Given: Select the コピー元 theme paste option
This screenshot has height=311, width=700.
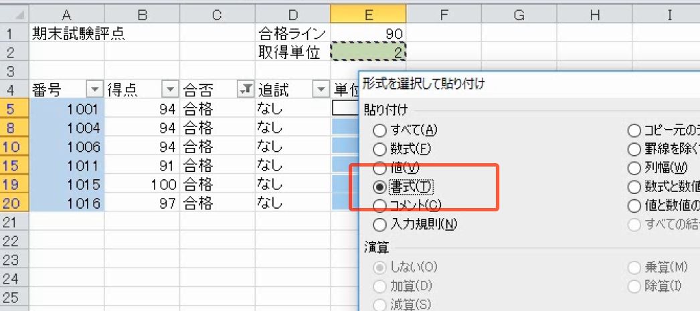Looking at the screenshot, I should [634, 130].
